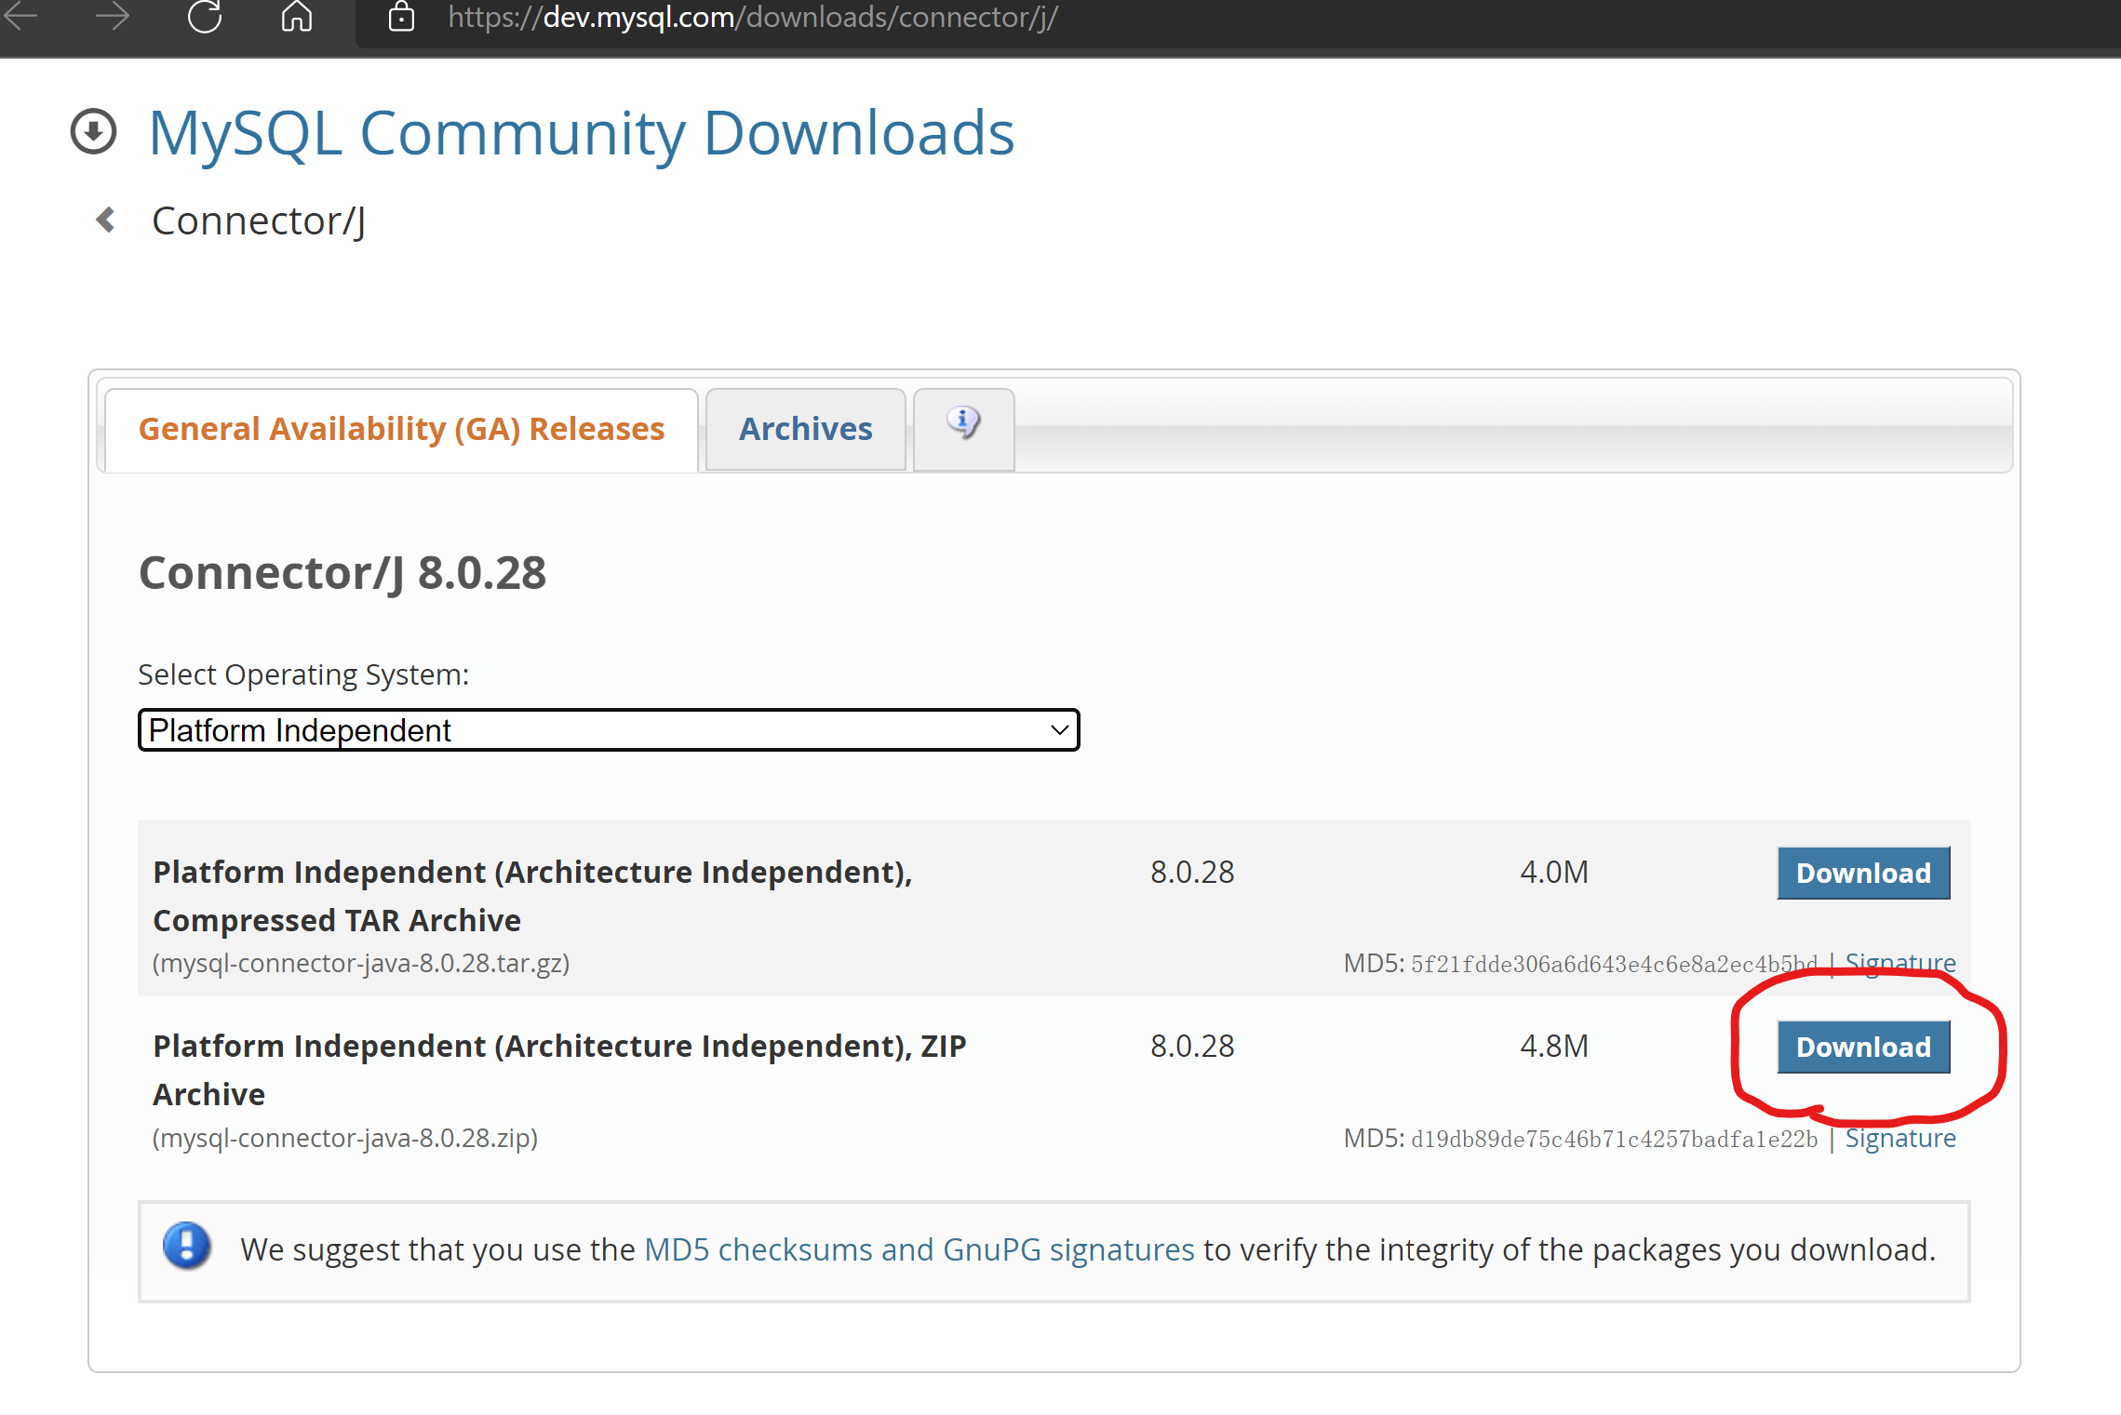This screenshot has height=1415, width=2121.
Task: Click the URL address bar text
Action: pos(752,17)
